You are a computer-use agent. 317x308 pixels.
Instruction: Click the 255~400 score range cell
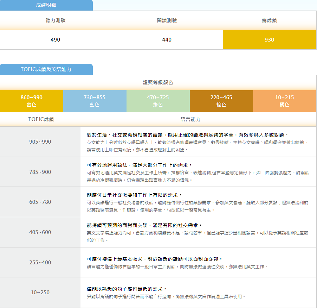tap(40, 263)
